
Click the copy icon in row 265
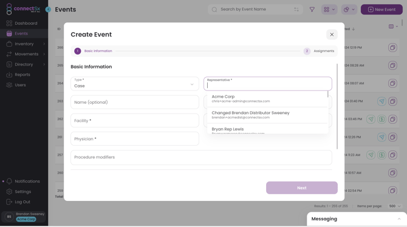[392, 66]
